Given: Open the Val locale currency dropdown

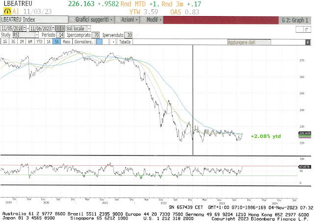Looking at the screenshot, I should [89, 28].
